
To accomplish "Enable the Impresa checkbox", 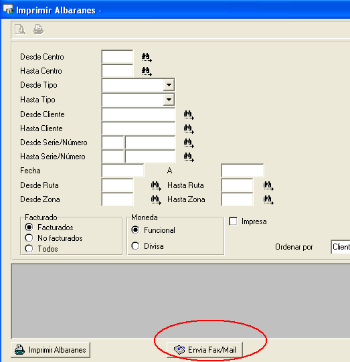I will pyautogui.click(x=233, y=221).
